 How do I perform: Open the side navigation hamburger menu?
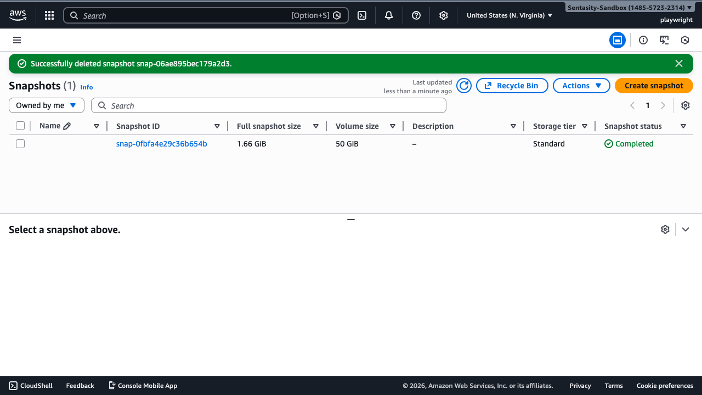tap(17, 40)
